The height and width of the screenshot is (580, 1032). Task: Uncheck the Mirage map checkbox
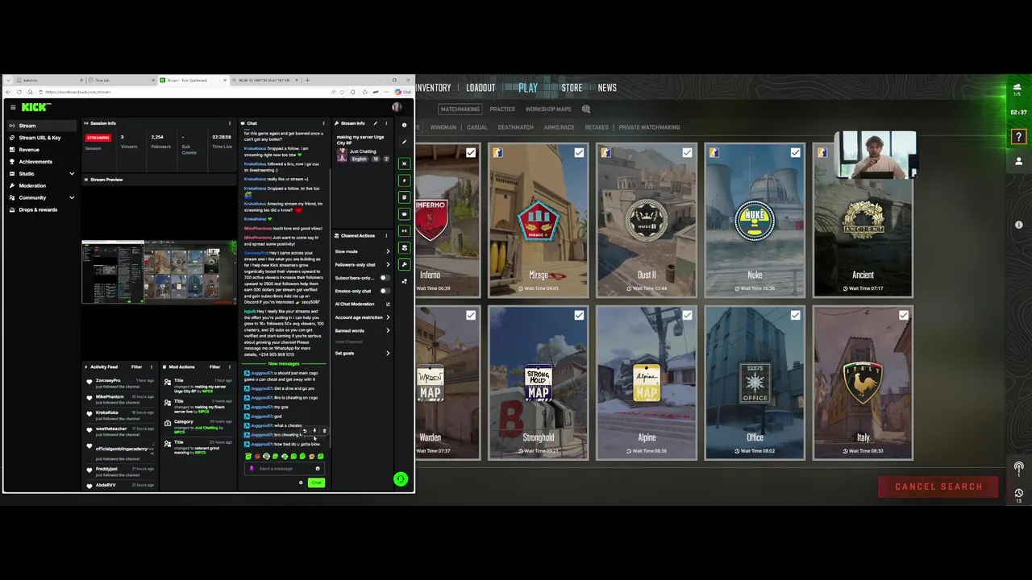click(579, 152)
